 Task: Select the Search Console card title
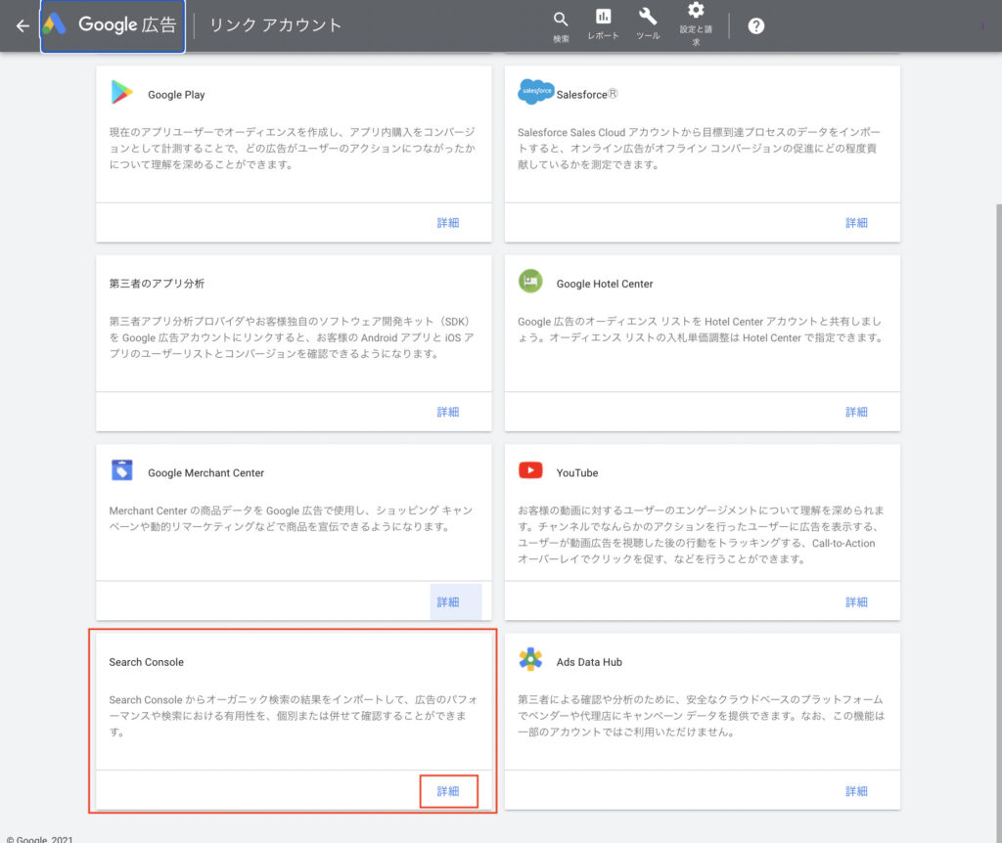tap(147, 662)
